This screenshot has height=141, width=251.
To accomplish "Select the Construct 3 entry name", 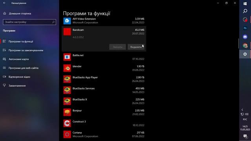I will tap(79, 121).
